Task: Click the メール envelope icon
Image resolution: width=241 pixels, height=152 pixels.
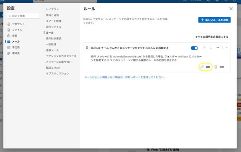Action: (x=9, y=41)
